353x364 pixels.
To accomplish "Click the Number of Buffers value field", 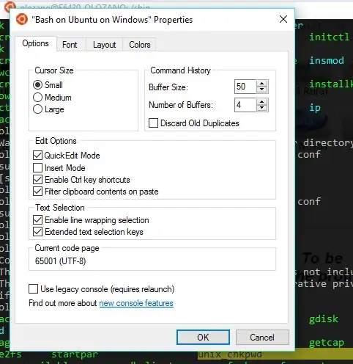I will [x=245, y=105].
